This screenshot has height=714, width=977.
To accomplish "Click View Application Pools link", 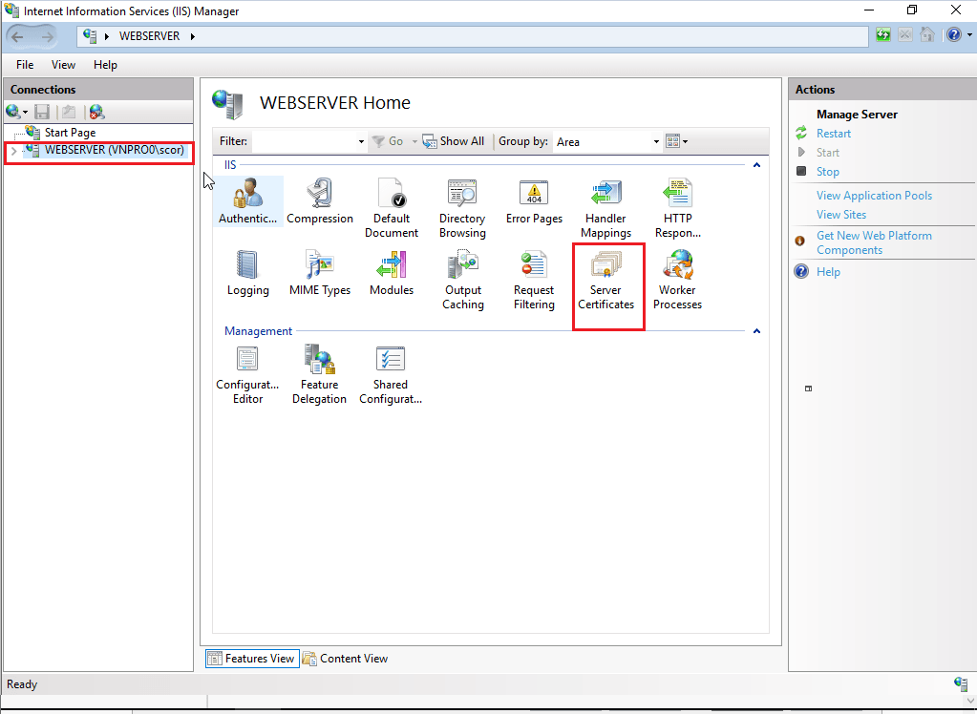I will (874, 196).
